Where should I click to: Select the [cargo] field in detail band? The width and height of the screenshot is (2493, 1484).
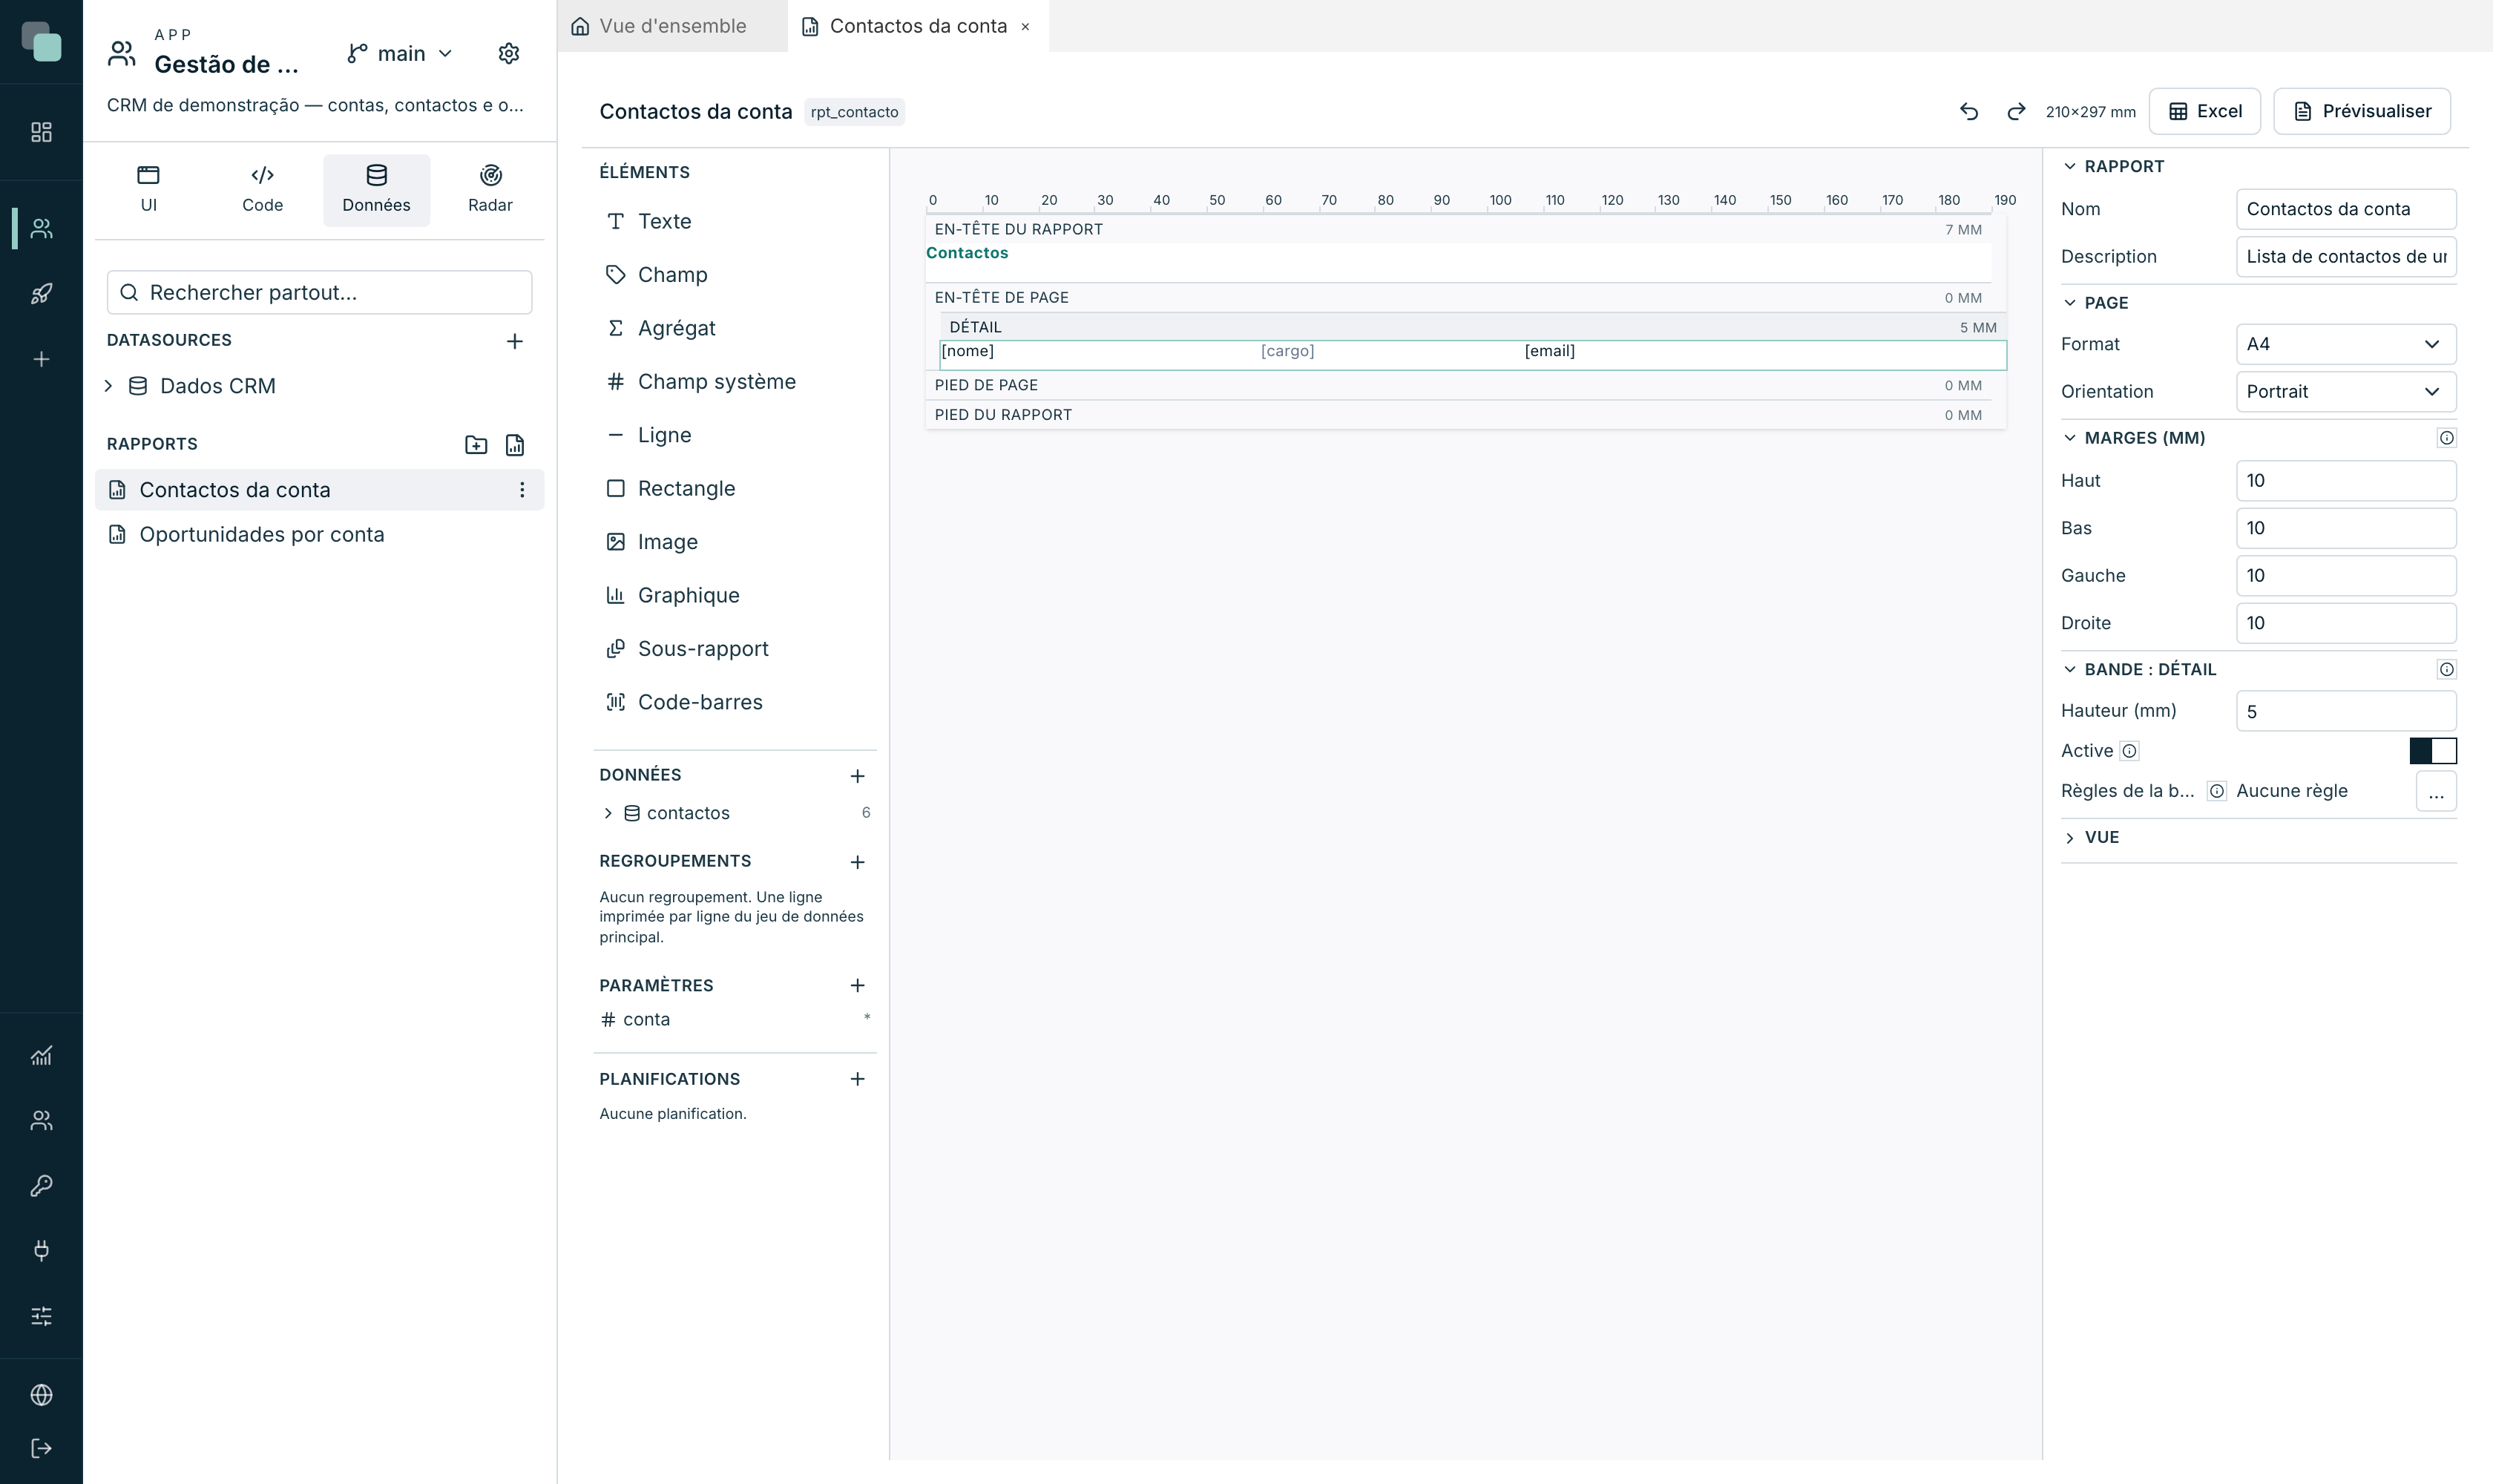pyautogui.click(x=1287, y=351)
